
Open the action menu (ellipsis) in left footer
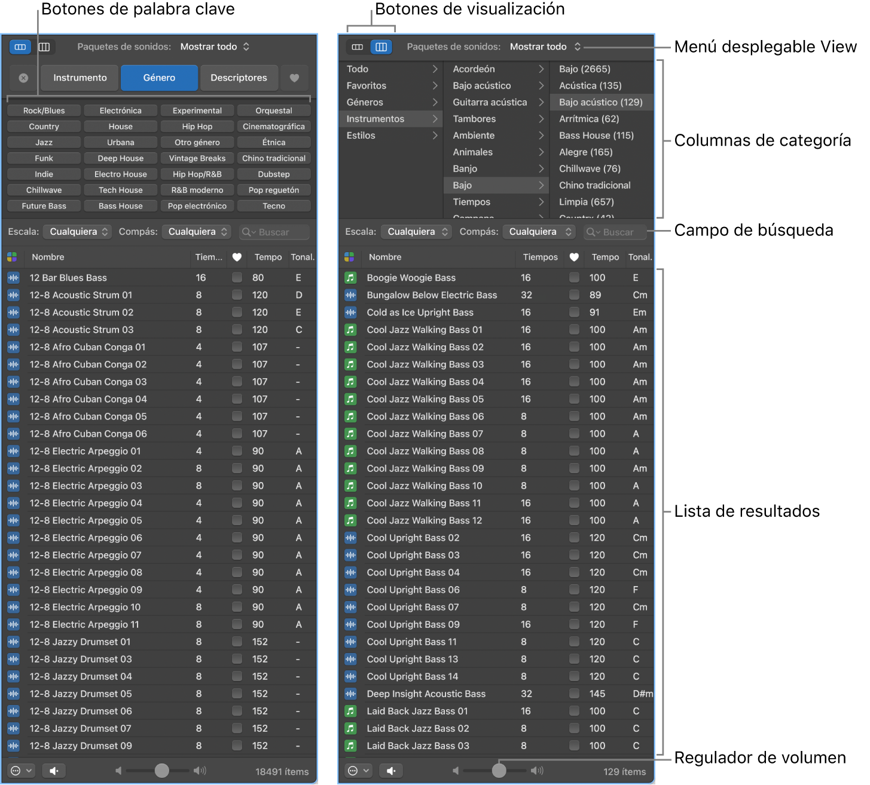tap(22, 771)
